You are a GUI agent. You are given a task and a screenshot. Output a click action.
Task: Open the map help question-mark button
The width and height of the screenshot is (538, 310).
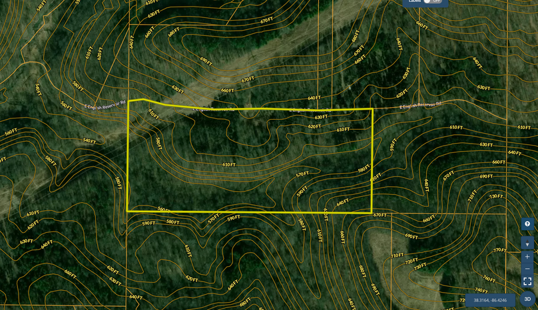click(x=527, y=224)
